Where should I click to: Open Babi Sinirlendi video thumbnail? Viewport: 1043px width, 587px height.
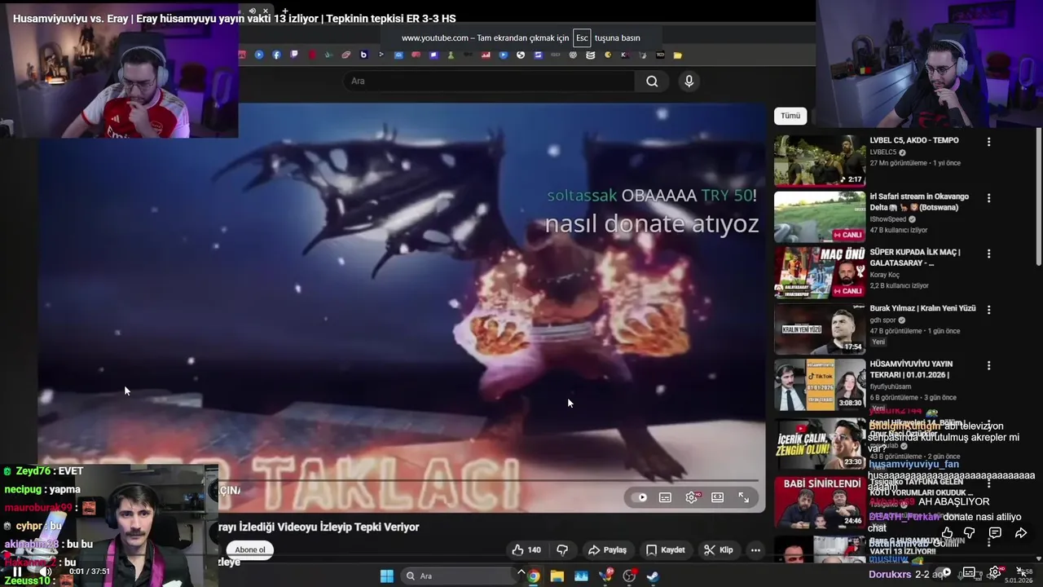tap(820, 503)
